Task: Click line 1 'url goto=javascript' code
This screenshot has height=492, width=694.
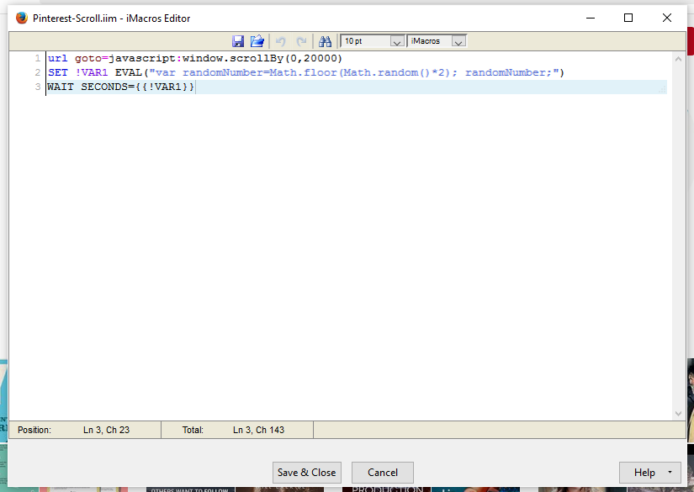Action: click(x=195, y=58)
